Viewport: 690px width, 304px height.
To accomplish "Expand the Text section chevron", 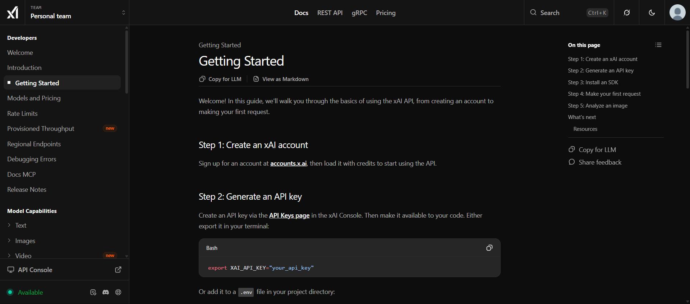I will tap(9, 225).
